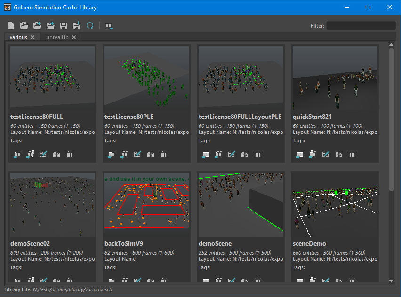The image size is (401, 297).
Task: Refresh the library with the circular arrow icon
Action: click(90, 25)
